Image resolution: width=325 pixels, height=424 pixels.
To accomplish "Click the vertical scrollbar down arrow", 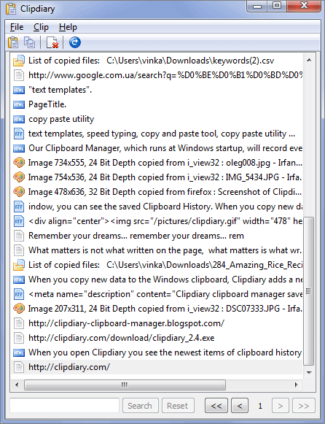I will 310,372.
